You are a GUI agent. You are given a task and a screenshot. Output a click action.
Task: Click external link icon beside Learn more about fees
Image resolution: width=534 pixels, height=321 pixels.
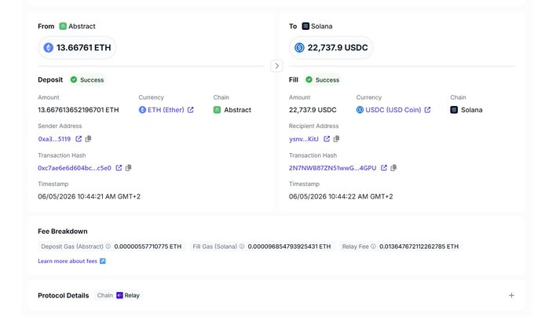coord(103,261)
